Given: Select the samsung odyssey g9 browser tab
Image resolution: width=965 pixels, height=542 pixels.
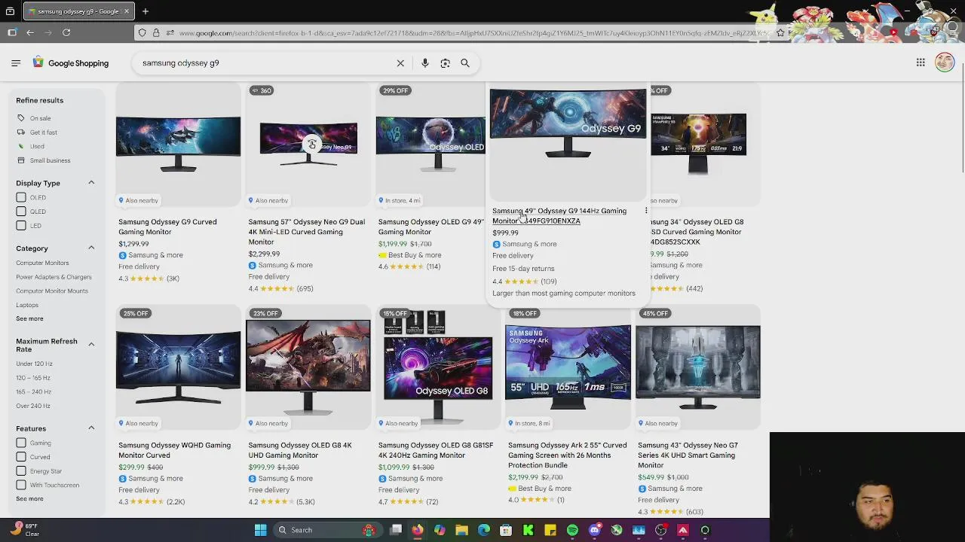Looking at the screenshot, I should click(78, 11).
